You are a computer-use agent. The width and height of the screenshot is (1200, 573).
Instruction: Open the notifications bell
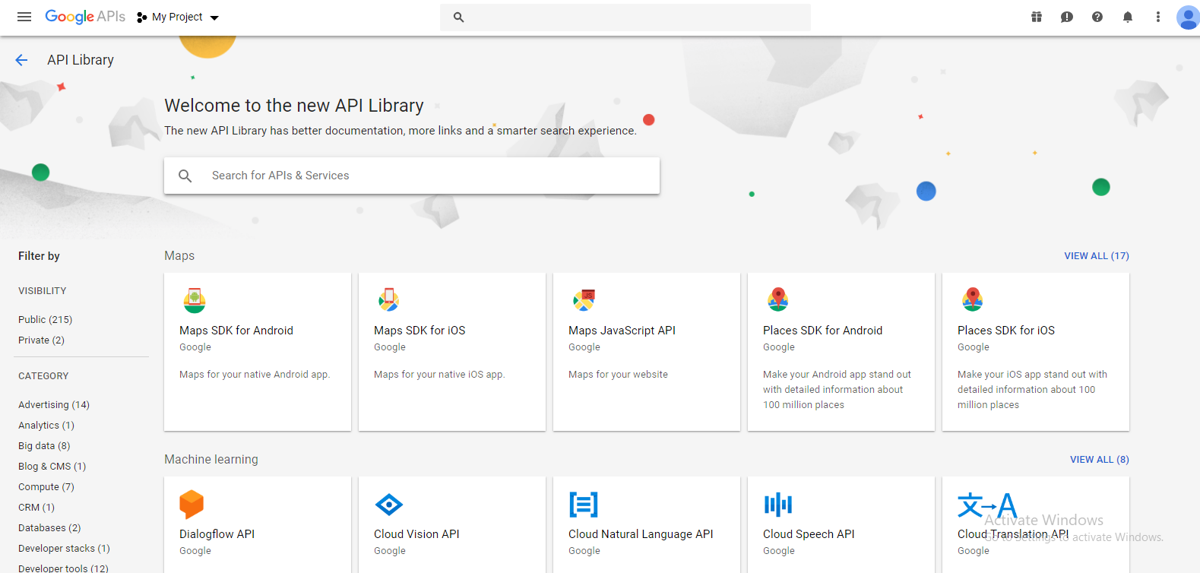(x=1128, y=17)
